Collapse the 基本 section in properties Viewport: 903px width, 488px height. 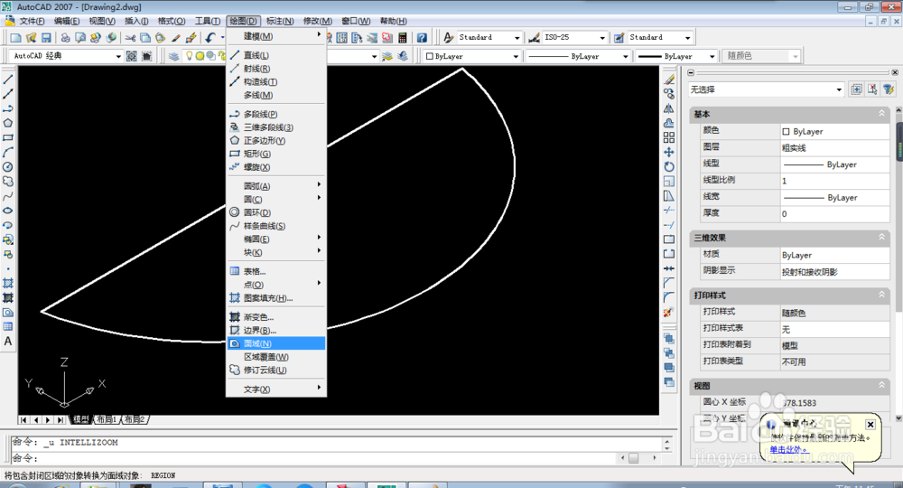pos(881,114)
